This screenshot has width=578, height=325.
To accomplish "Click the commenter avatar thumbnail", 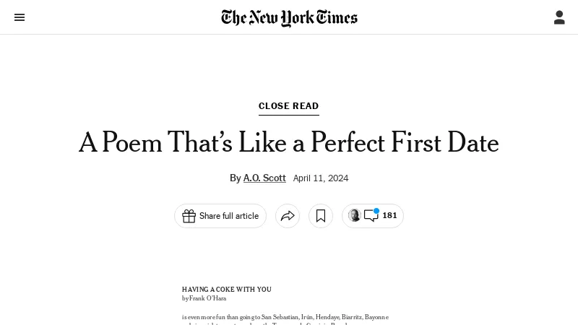I will tap(354, 215).
